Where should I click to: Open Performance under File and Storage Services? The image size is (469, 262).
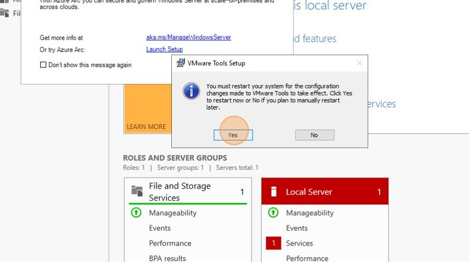pos(170,243)
